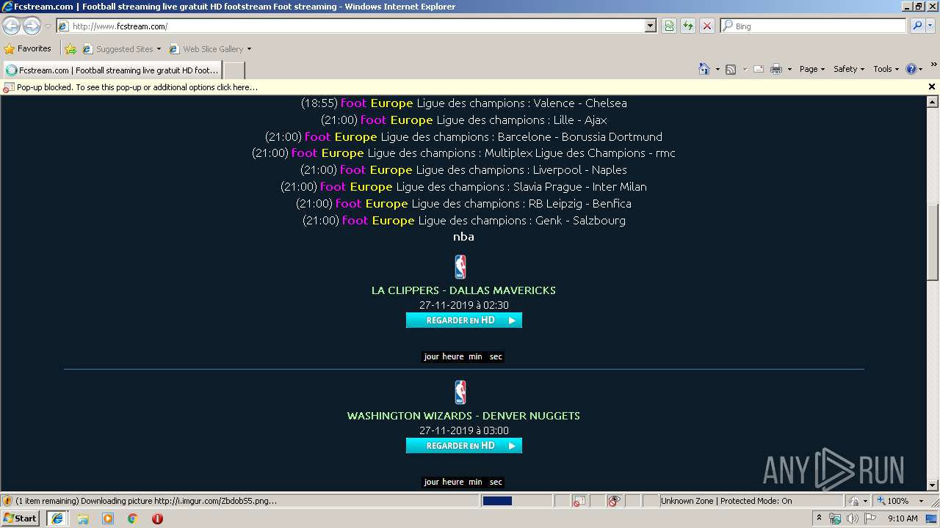
Task: Open the Windows Start menu
Action: pyautogui.click(x=20, y=518)
